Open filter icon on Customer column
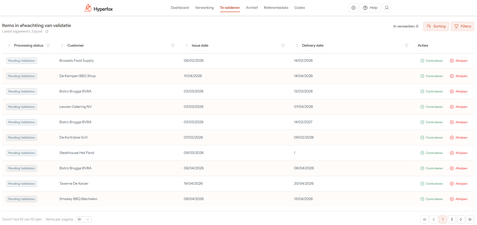Image resolution: width=477 pixels, height=225 pixels. pyautogui.click(x=173, y=46)
